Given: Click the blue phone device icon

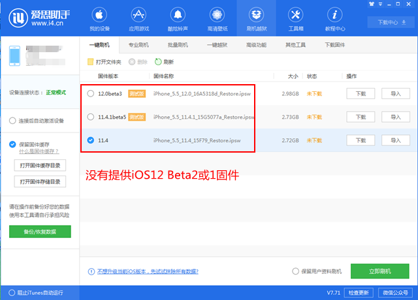Looking at the screenshot, I should (14, 56).
